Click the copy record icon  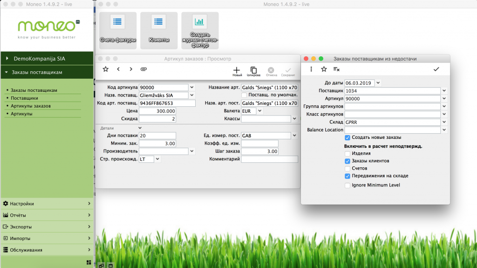[x=253, y=69]
